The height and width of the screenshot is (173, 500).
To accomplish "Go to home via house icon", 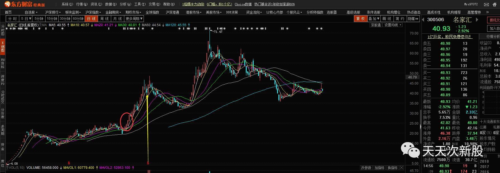I will click(495, 4).
